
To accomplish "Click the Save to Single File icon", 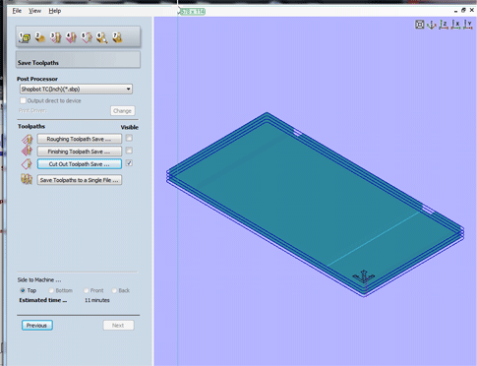I will (x=27, y=179).
